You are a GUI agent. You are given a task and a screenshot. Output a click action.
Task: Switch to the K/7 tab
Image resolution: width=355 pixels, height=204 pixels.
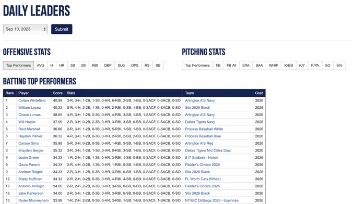pyautogui.click(x=302, y=66)
